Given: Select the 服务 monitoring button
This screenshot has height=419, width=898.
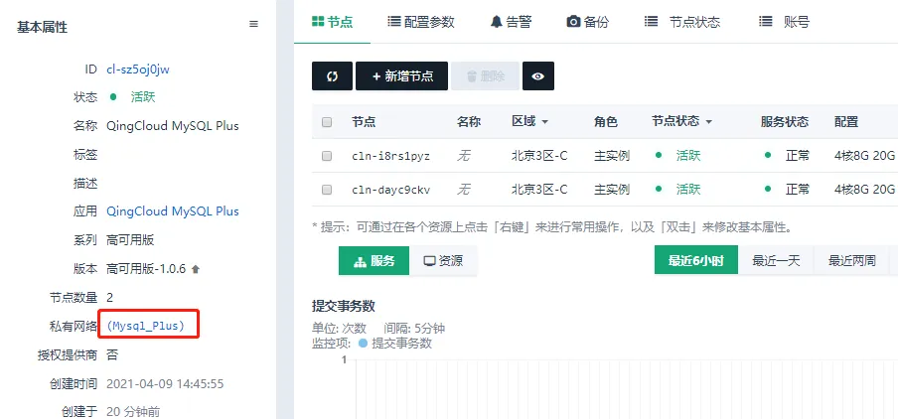Looking at the screenshot, I should 374,261.
